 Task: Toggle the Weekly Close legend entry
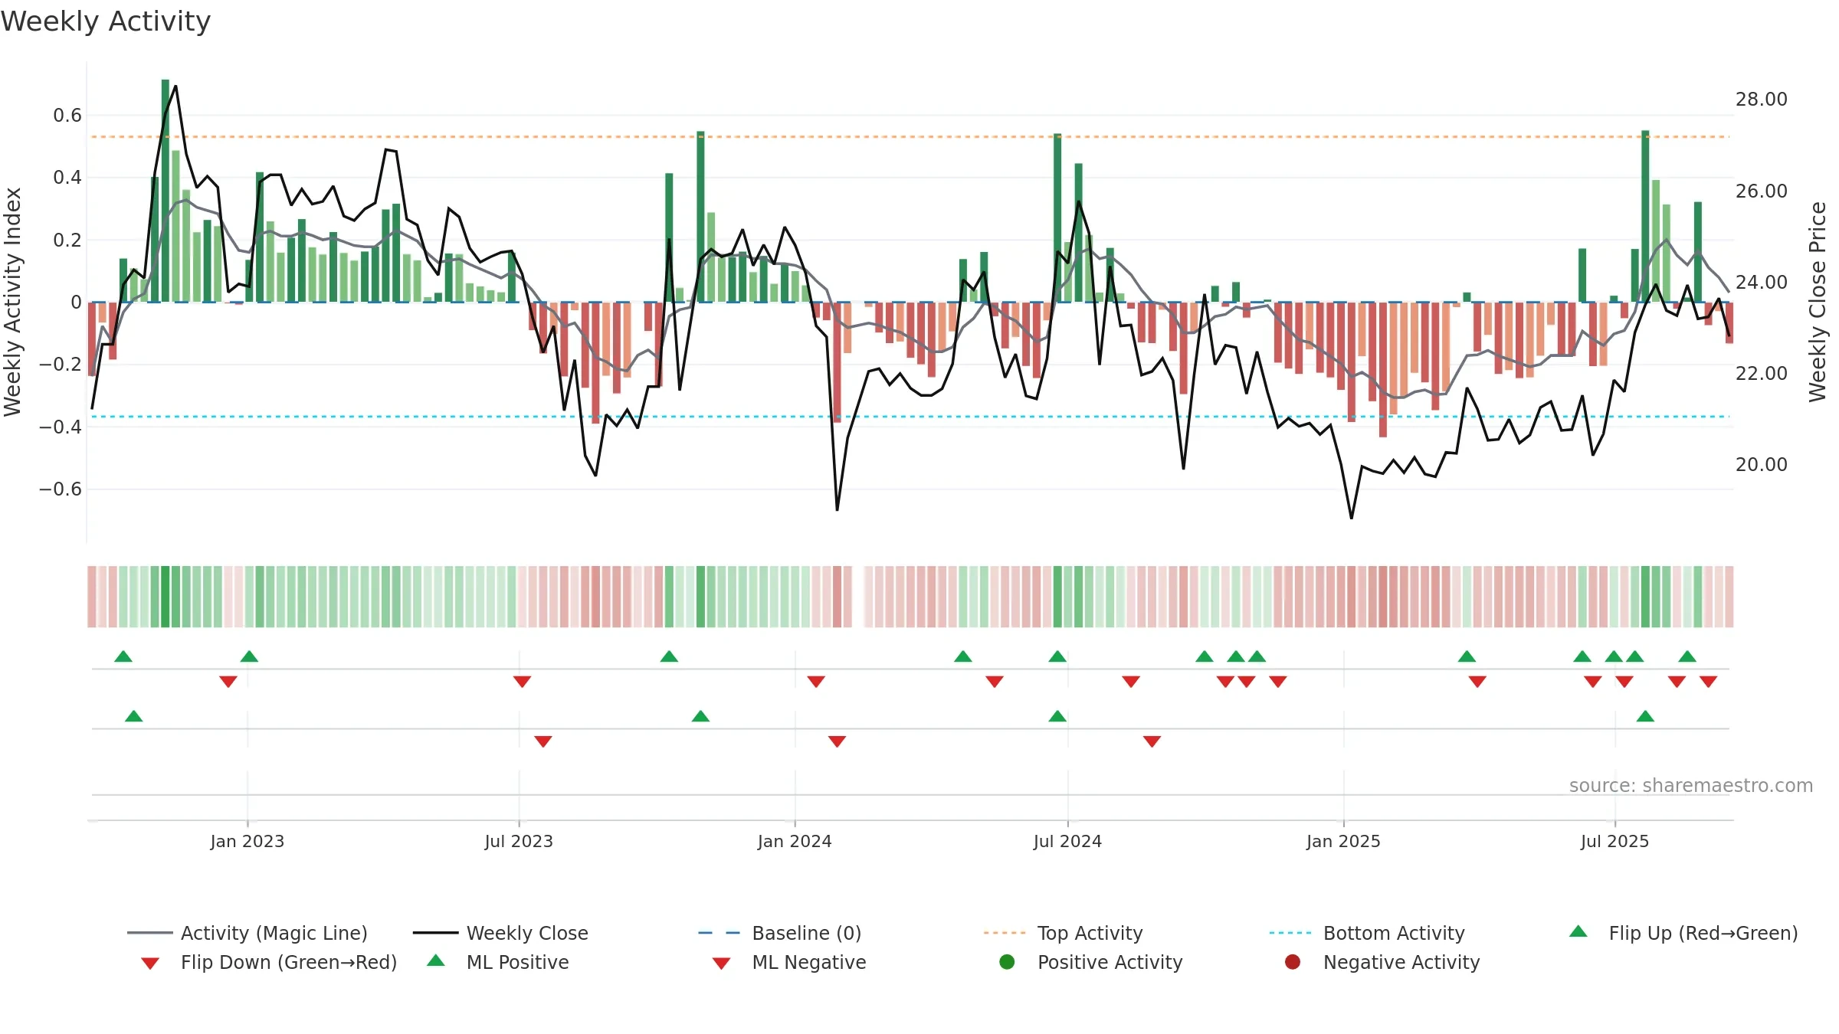pyautogui.click(x=500, y=933)
